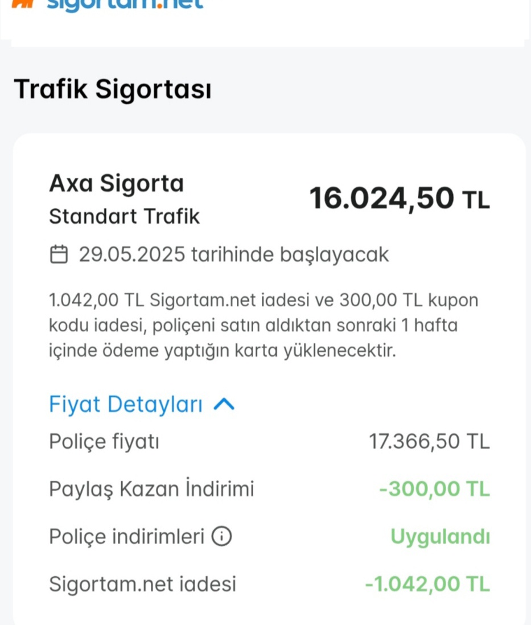
Task: Click the 17.366,50 TL policy price
Action: (x=429, y=442)
